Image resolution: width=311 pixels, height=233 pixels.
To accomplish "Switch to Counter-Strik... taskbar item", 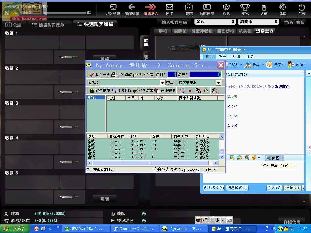I will click(134, 229).
